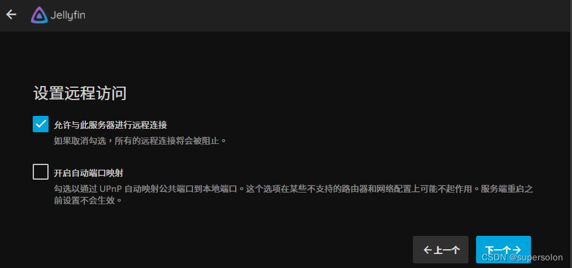Click the Jellyfin triangle logo
Image resolution: width=572 pixels, height=268 pixels.
39,15
